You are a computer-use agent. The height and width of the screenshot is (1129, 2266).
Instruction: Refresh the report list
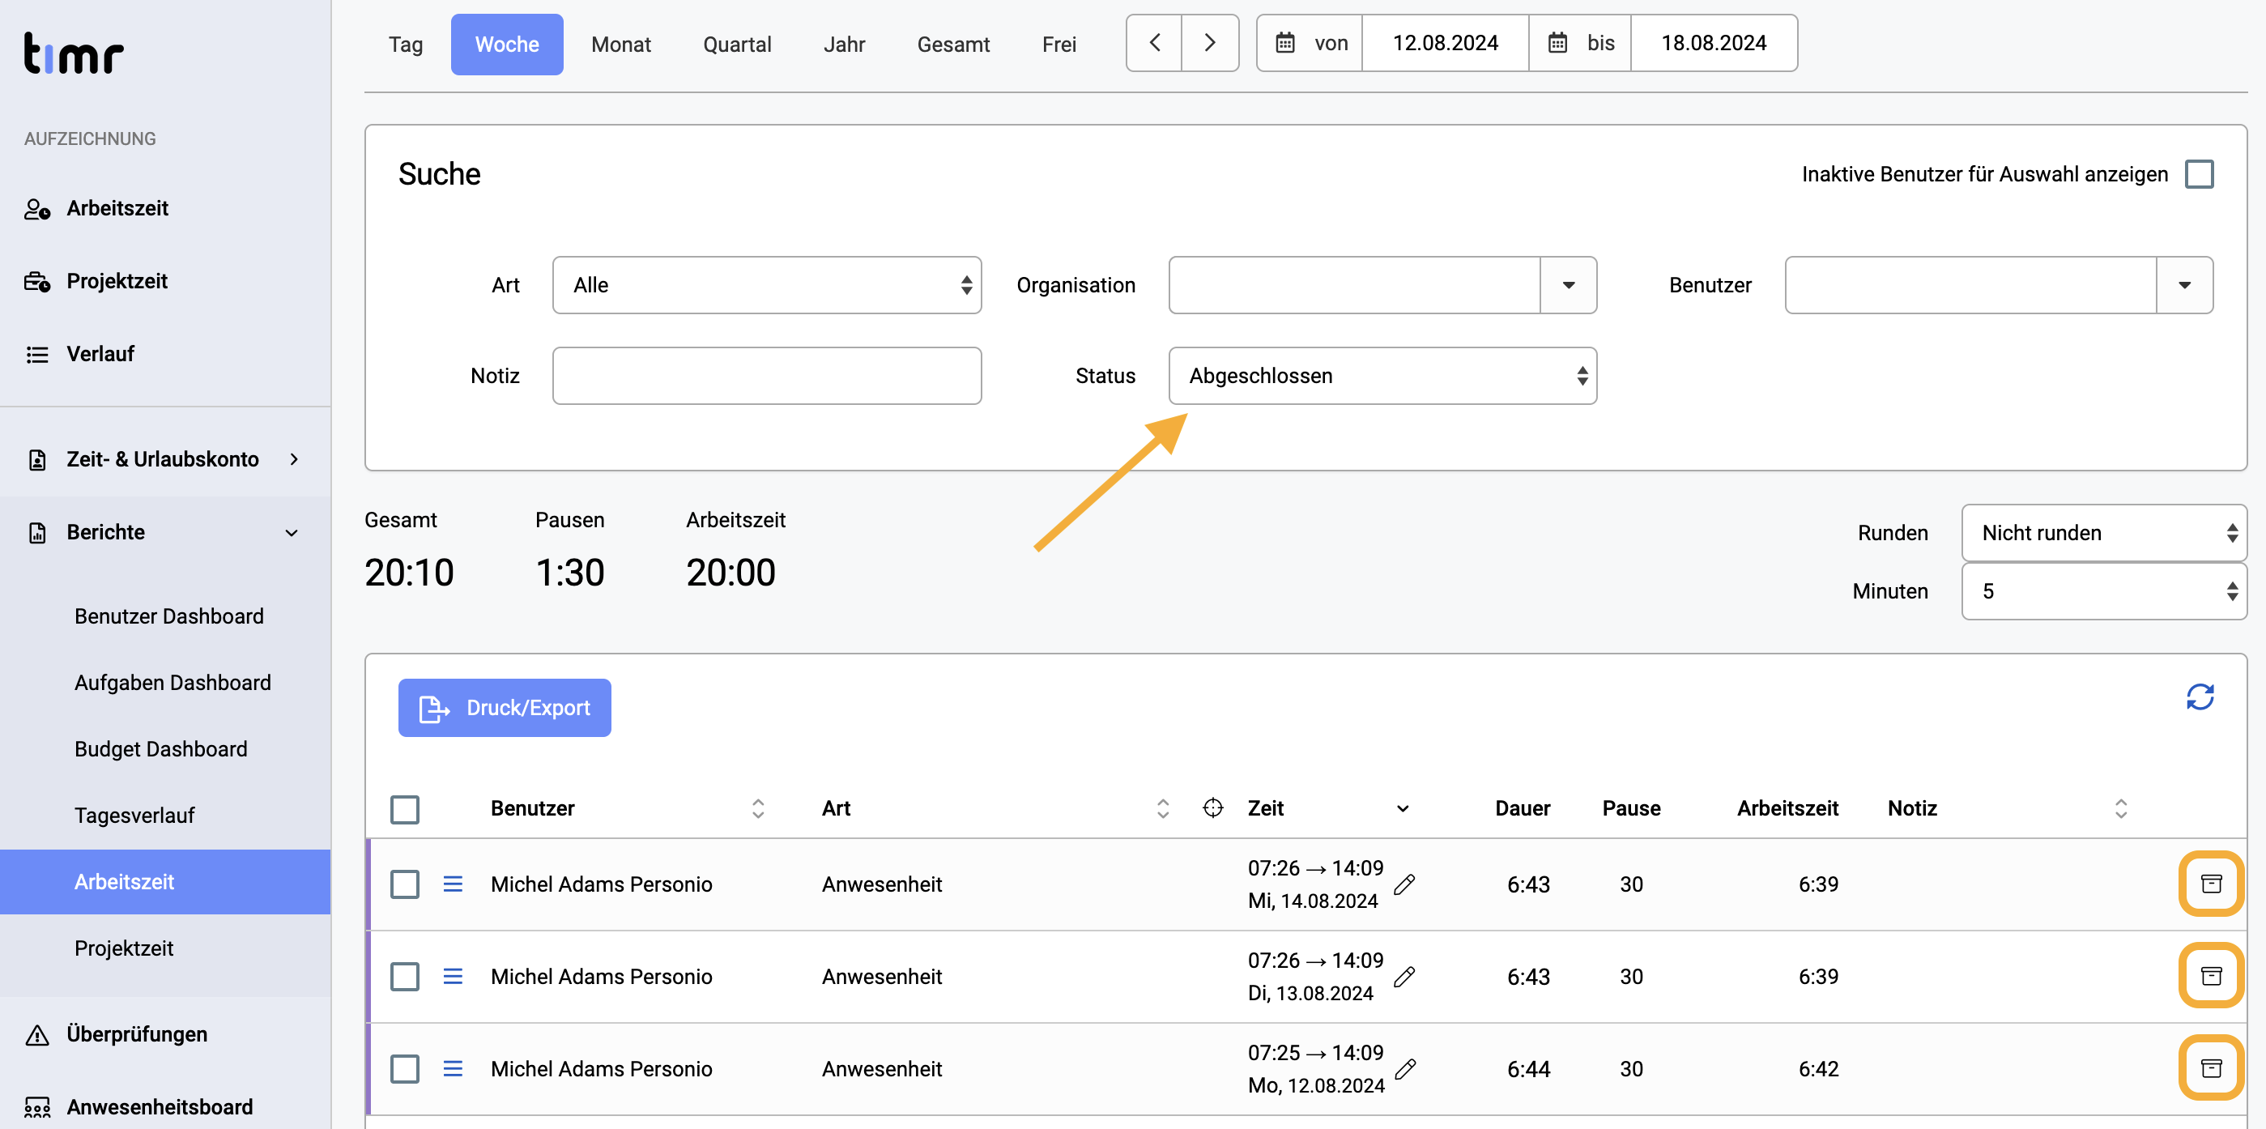click(2199, 697)
